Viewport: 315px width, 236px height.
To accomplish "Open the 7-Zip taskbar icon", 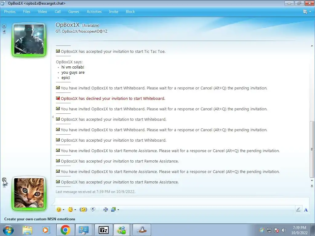I will coord(104,230).
